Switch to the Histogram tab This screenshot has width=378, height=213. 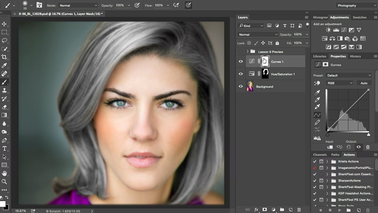320,17
